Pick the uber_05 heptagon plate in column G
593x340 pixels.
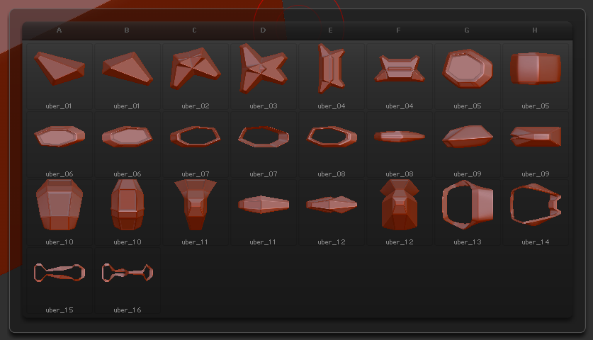(468, 76)
